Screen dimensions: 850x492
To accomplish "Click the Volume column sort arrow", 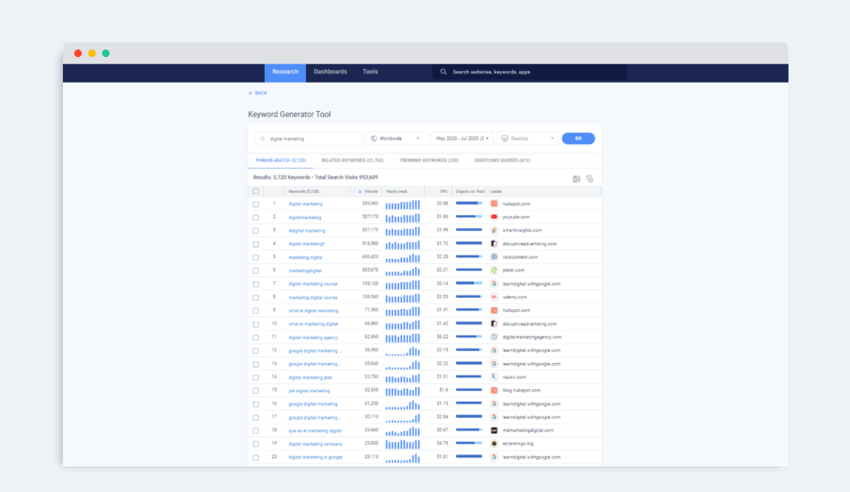I will pos(360,191).
